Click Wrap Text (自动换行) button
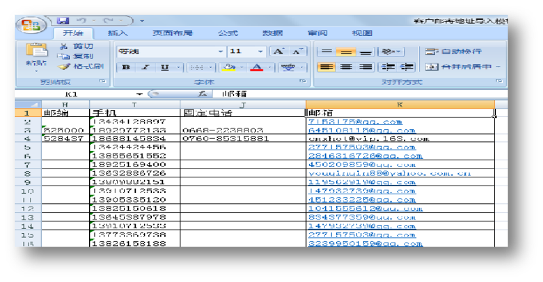 453,52
